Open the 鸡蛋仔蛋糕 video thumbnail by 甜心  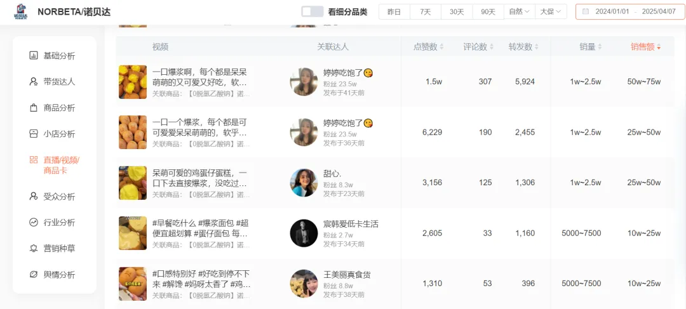point(133,183)
